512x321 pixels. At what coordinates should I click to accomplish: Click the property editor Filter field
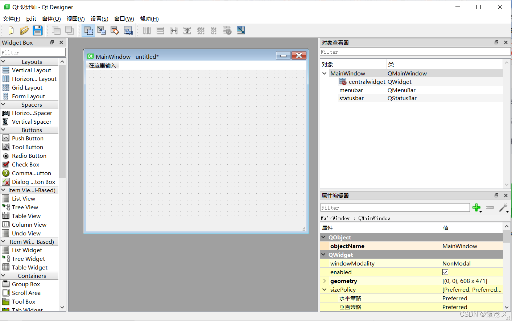click(395, 208)
